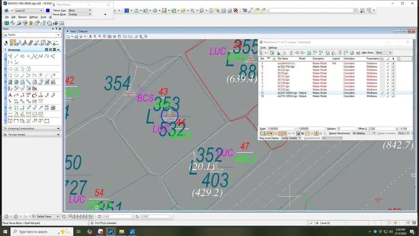Toggle snap check for DC232.dgn reference
Viewport: 419px width, 236px height.
click(388, 70)
